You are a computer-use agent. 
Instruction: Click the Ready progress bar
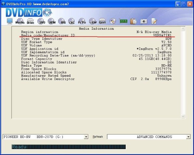coord(69,147)
